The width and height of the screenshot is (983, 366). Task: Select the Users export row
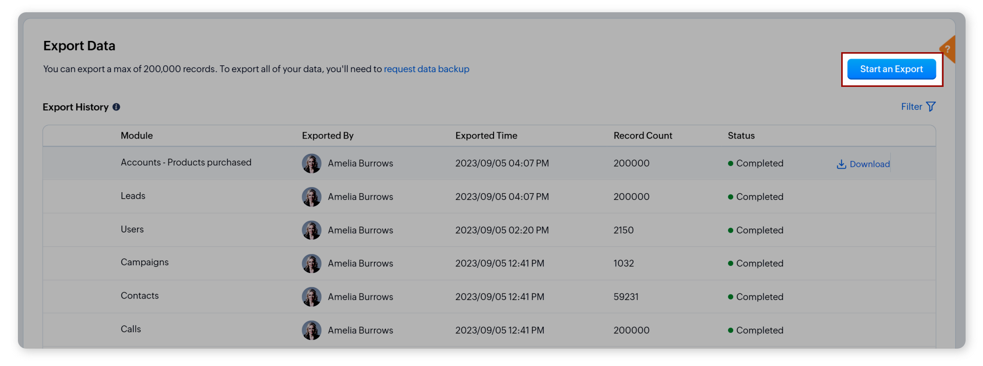pos(132,230)
